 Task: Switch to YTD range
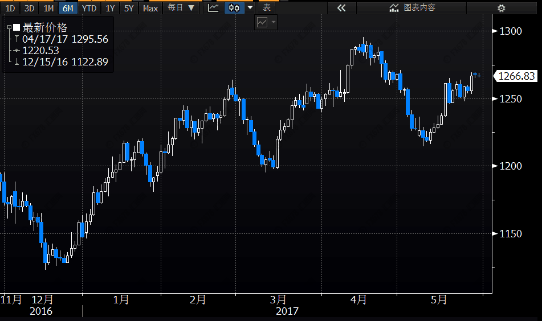tap(89, 8)
